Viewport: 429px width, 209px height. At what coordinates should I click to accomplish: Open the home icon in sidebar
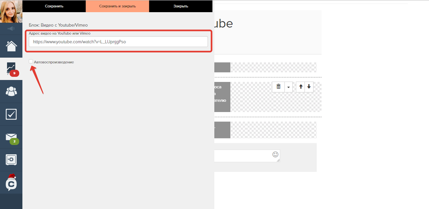pyautogui.click(x=11, y=46)
